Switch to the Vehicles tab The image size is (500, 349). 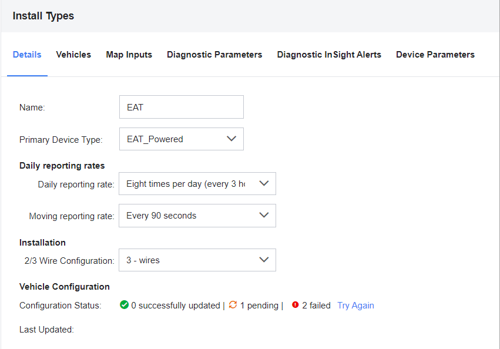pos(73,54)
